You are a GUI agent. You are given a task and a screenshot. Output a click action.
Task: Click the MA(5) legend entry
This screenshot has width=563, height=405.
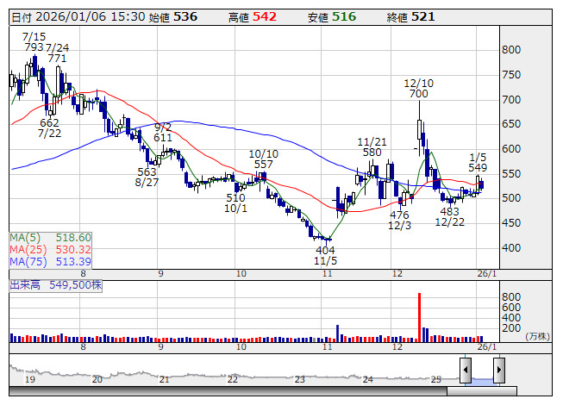(50, 237)
